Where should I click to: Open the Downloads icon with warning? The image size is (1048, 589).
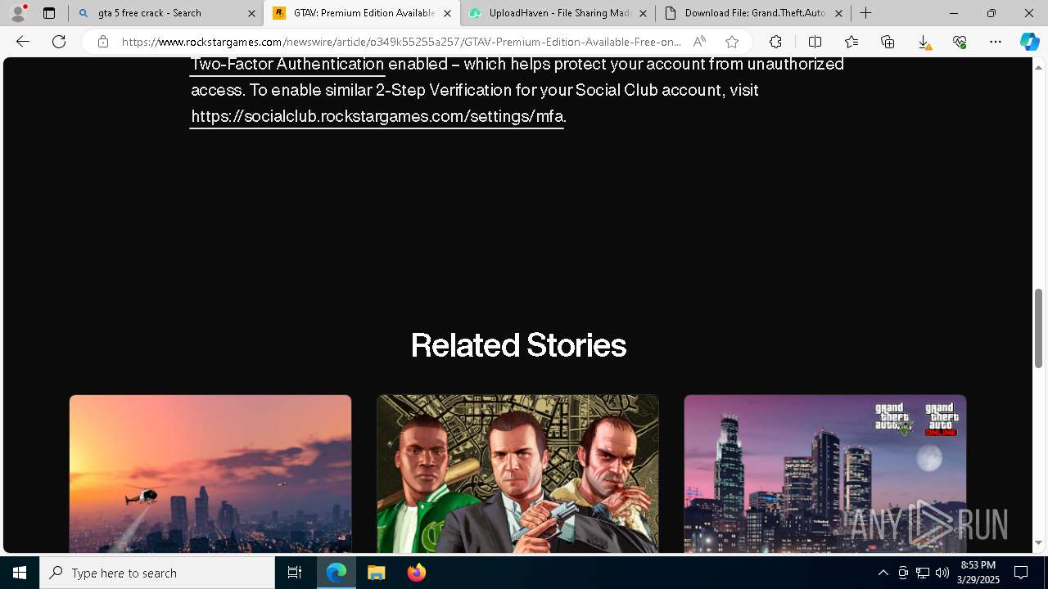(924, 42)
